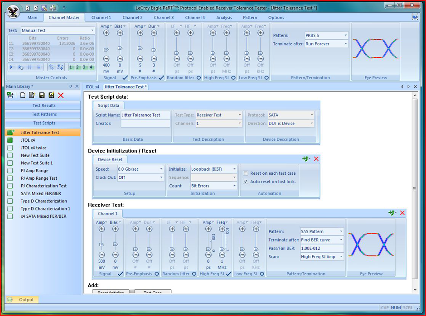
Task: Check 'Reset on each test case' checkbox
Action: point(246,173)
